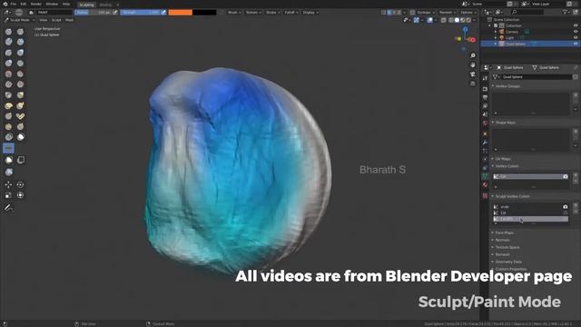
Task: Toggle Camera visibility eye in outliner
Action: (x=576, y=32)
